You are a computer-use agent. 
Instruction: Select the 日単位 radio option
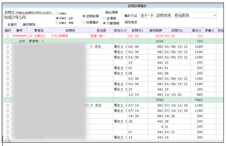(57, 14)
